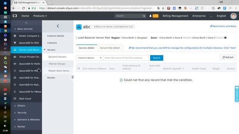This screenshot has width=239, height=134.
Task: Click the user avatar icon
Action: point(233,16)
